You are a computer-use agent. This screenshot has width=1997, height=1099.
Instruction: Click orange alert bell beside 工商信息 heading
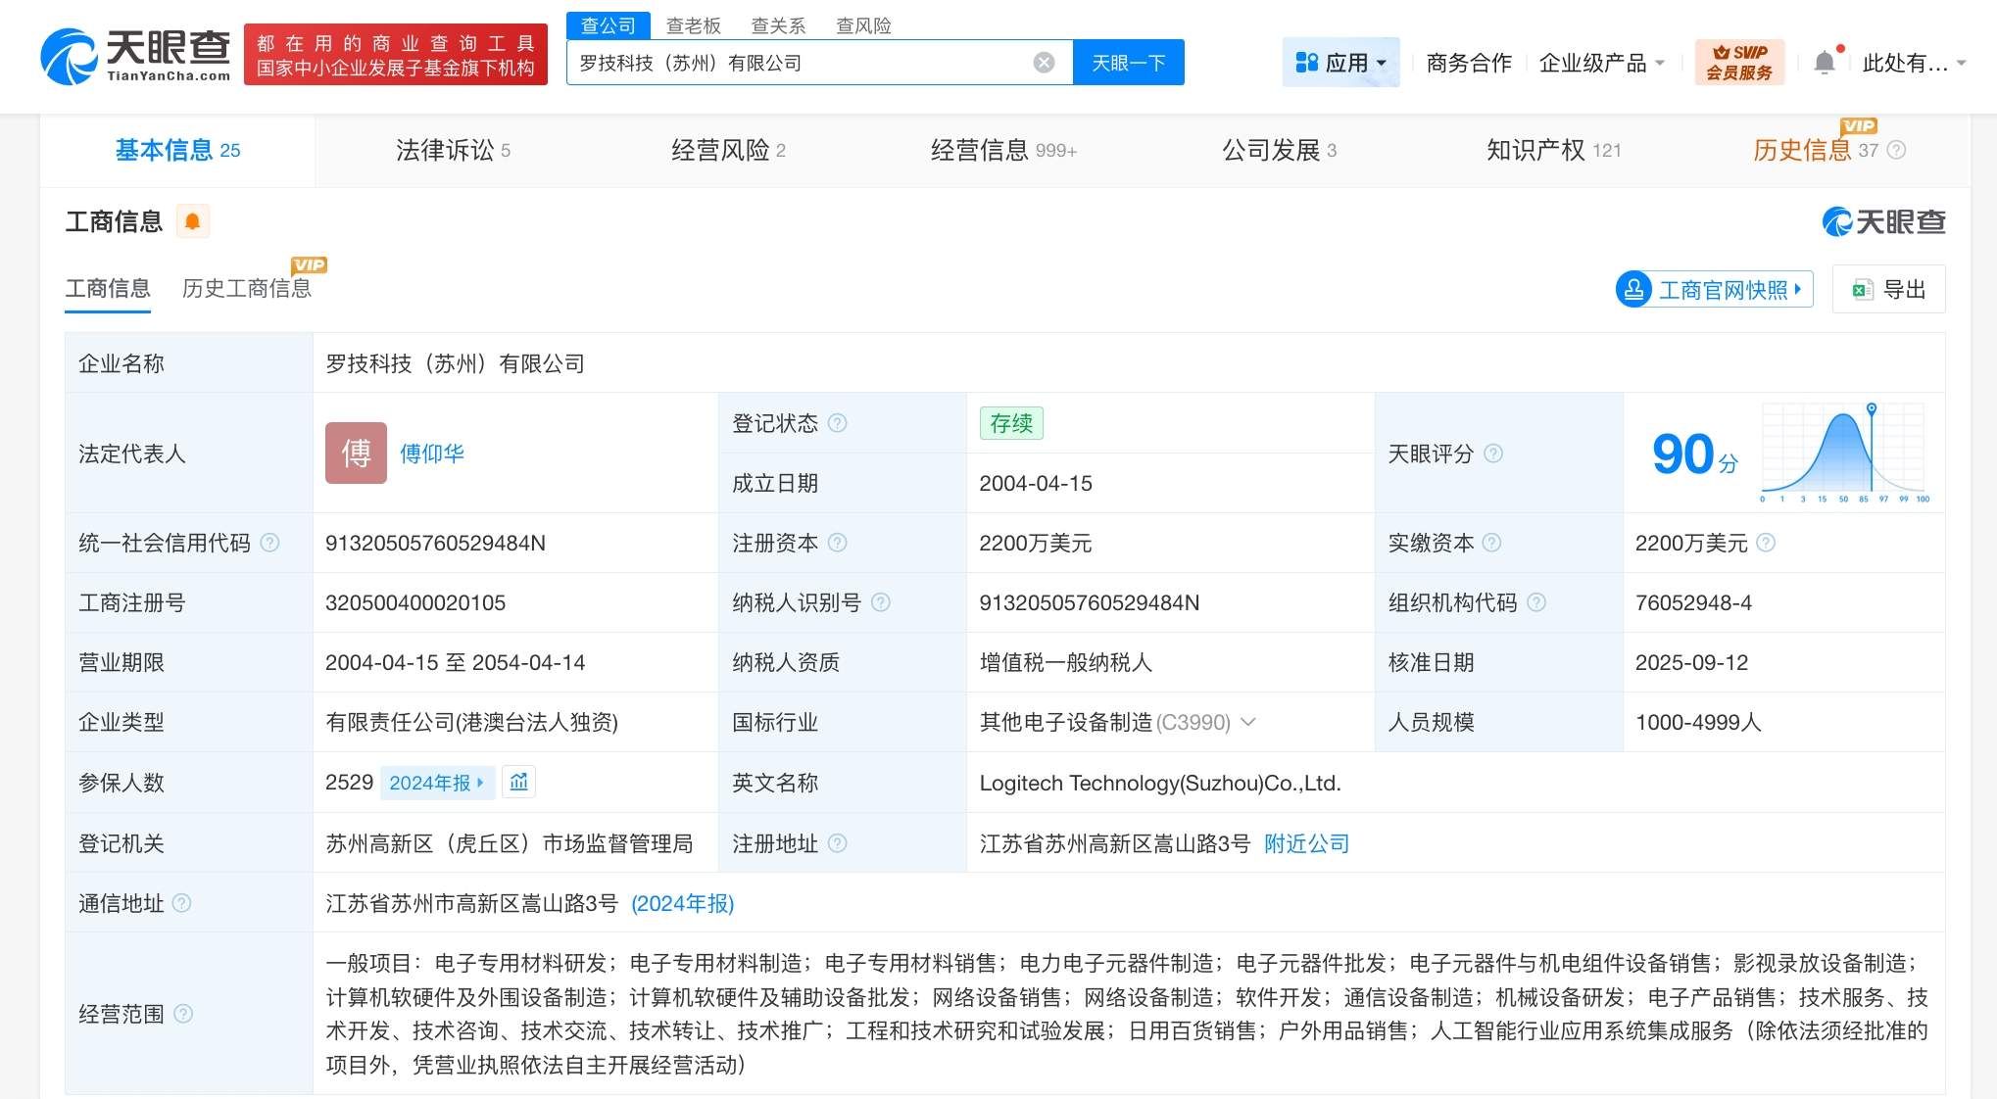point(193,221)
